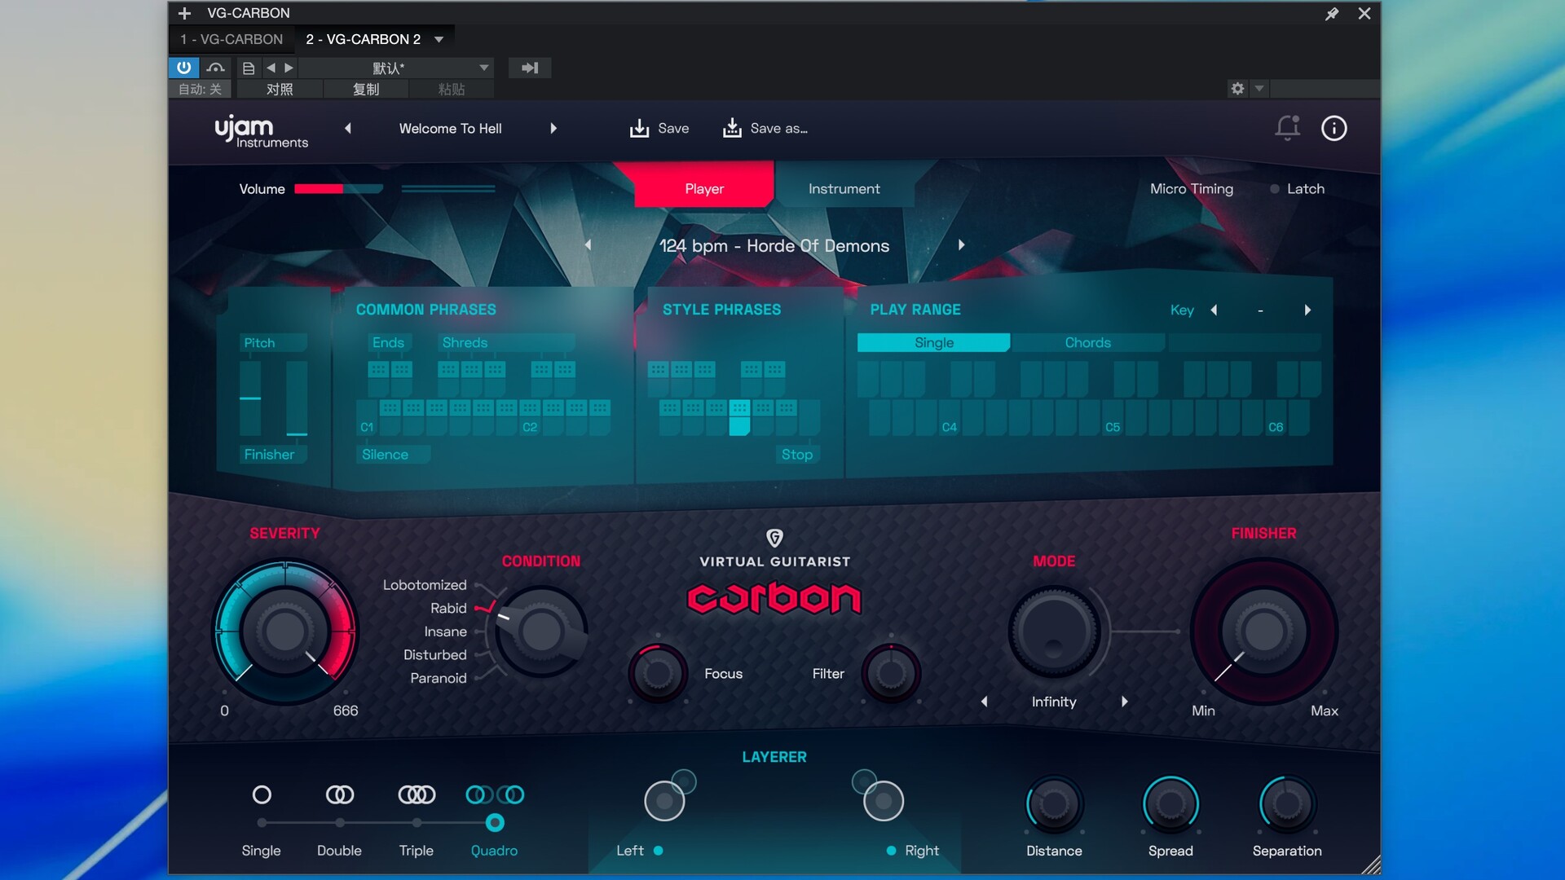The height and width of the screenshot is (880, 1565).
Task: Click the 对照 compare button
Action: point(279,89)
